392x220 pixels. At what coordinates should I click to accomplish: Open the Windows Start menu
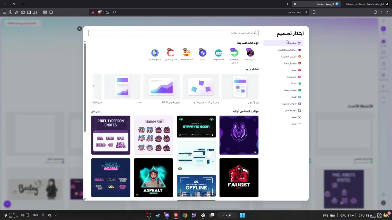tap(242, 215)
